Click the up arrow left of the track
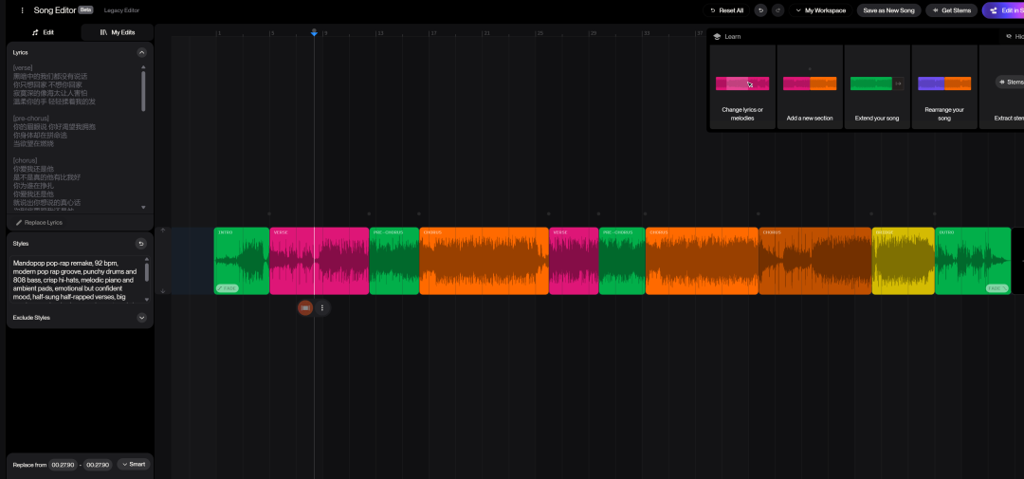 point(162,230)
